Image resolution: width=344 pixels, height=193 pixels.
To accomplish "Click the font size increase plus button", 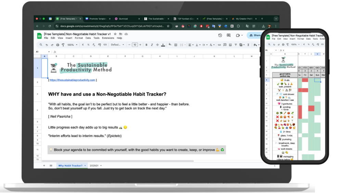I will tap(140, 45).
